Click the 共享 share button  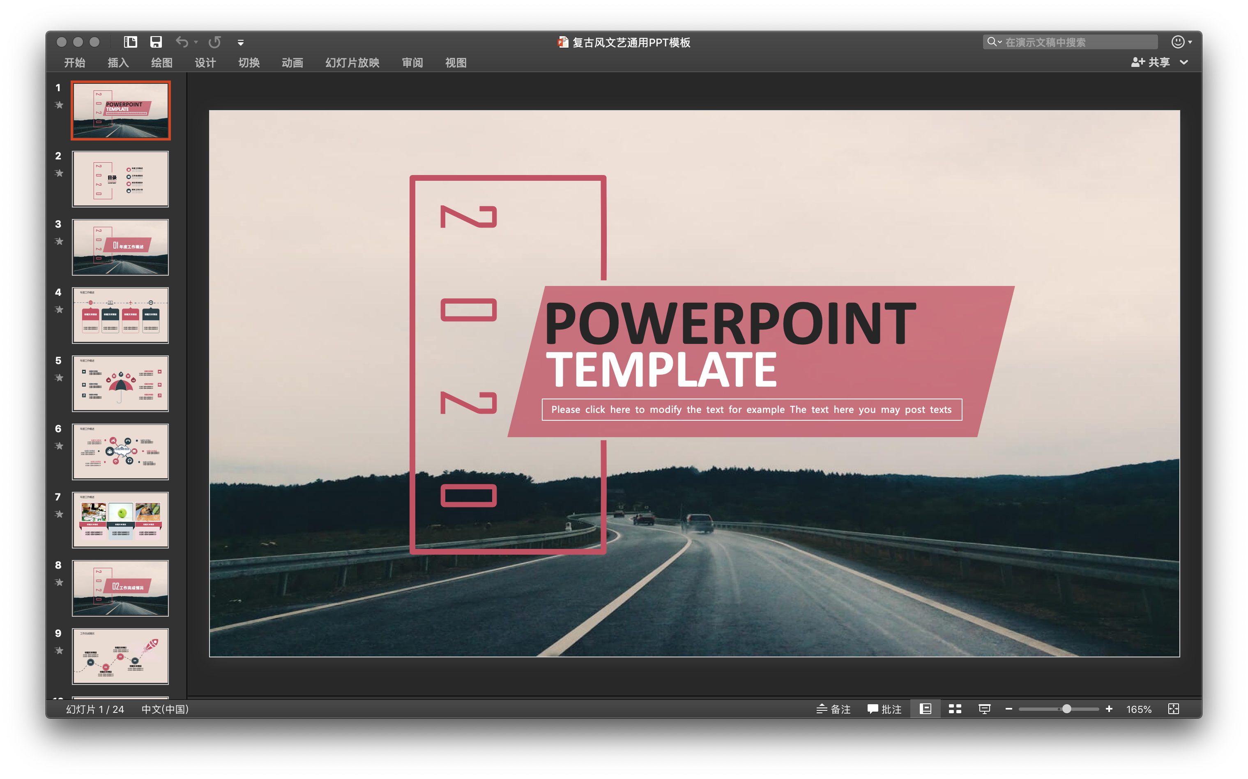point(1151,62)
